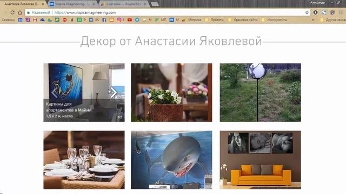Open the blue m bookmark labeled M

click(x=174, y=20)
